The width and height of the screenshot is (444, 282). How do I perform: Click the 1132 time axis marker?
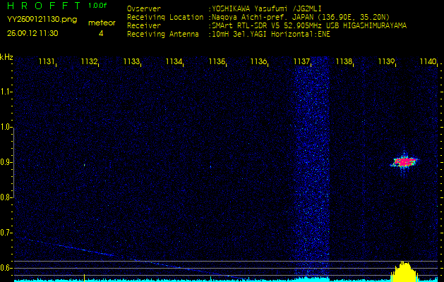coord(89,61)
